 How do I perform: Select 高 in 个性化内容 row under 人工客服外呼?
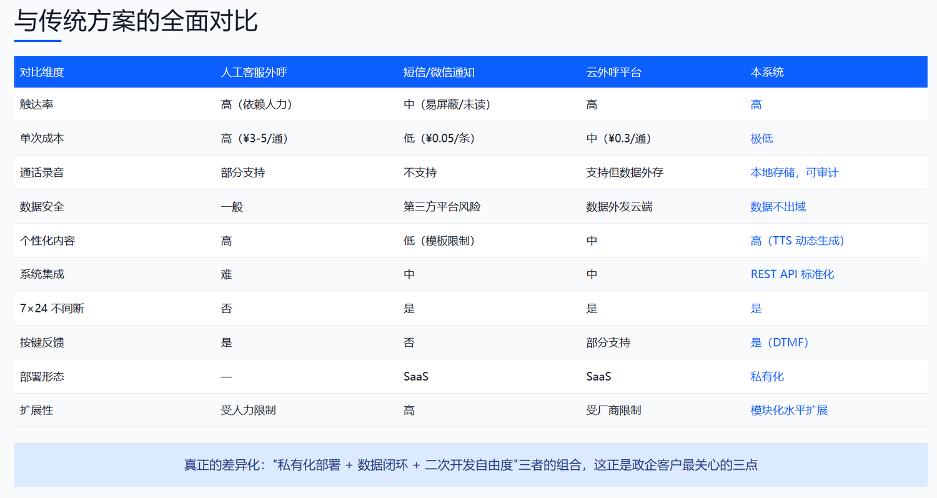[x=226, y=241]
